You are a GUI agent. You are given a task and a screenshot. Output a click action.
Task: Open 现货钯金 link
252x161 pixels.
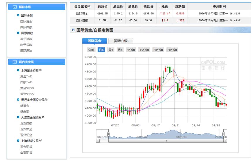(x=26, y=135)
